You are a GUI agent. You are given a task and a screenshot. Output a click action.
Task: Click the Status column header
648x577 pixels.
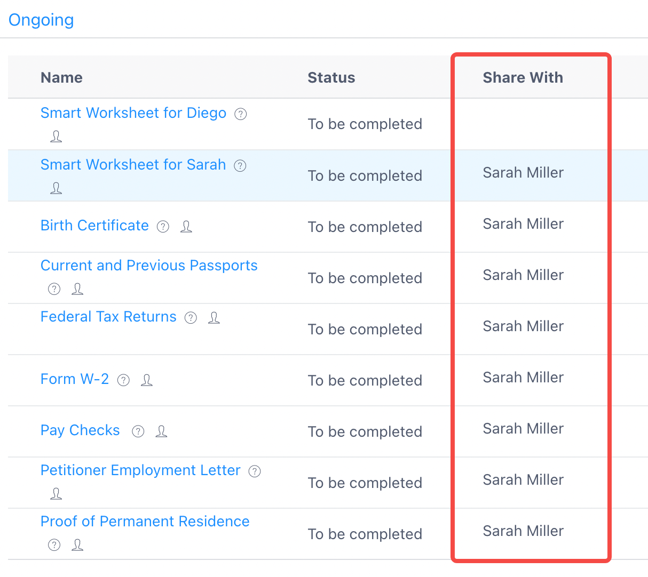(x=331, y=78)
